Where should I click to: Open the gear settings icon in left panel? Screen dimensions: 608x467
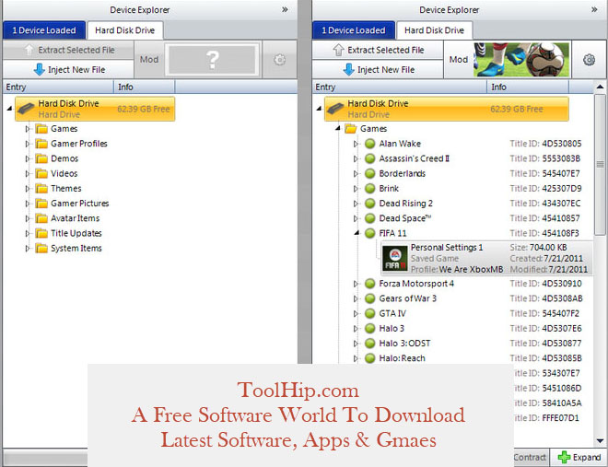[x=279, y=60]
